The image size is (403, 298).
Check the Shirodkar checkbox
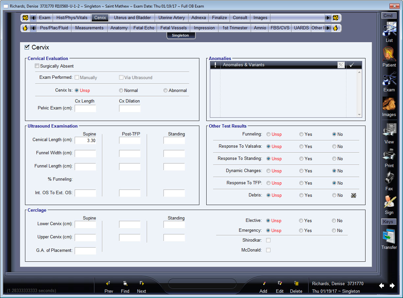click(x=268, y=240)
